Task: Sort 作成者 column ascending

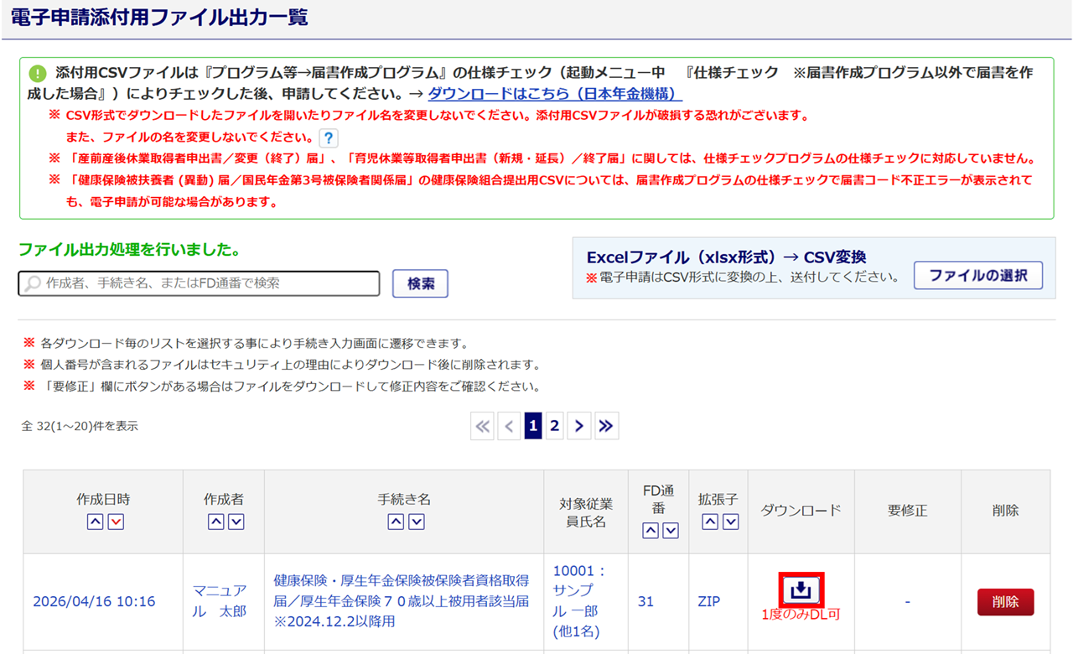Action: 215,522
